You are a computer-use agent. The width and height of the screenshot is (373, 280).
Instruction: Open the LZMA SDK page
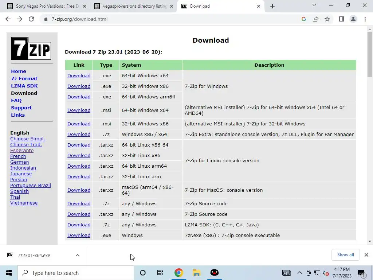(x=24, y=86)
